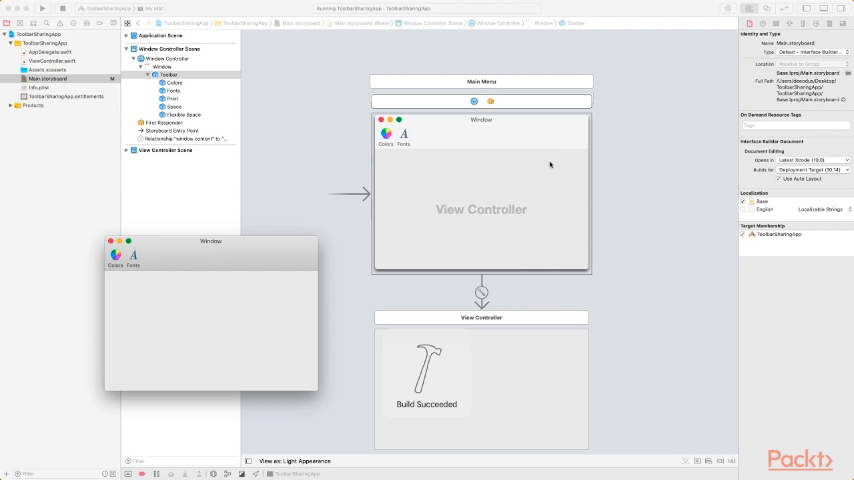Select ViewController.swift file

[52, 61]
